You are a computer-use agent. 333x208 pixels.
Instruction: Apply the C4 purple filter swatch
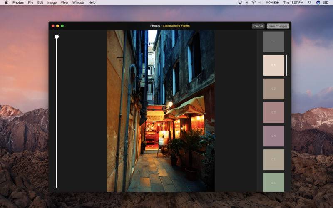point(273,136)
